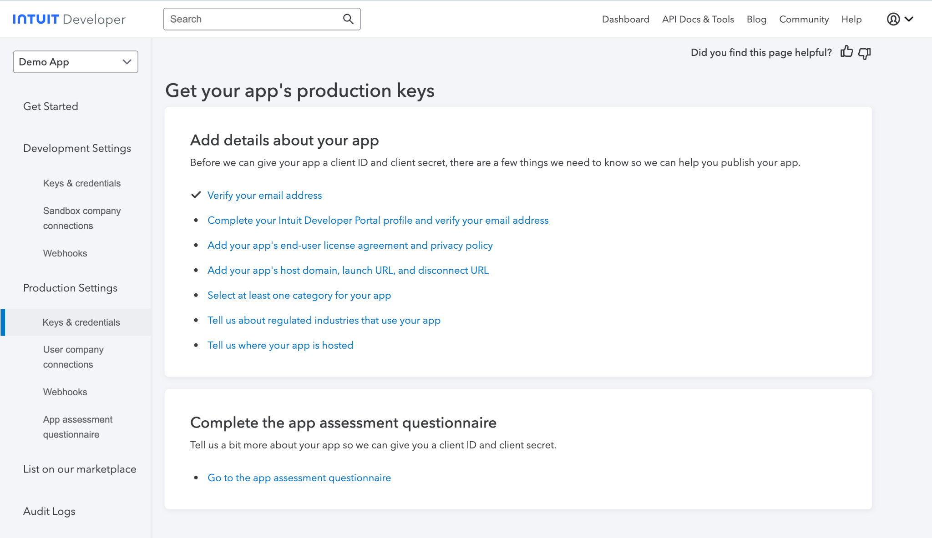The width and height of the screenshot is (932, 538).
Task: Click the Complete the app assessment questionnaire heading
Action: (x=343, y=422)
